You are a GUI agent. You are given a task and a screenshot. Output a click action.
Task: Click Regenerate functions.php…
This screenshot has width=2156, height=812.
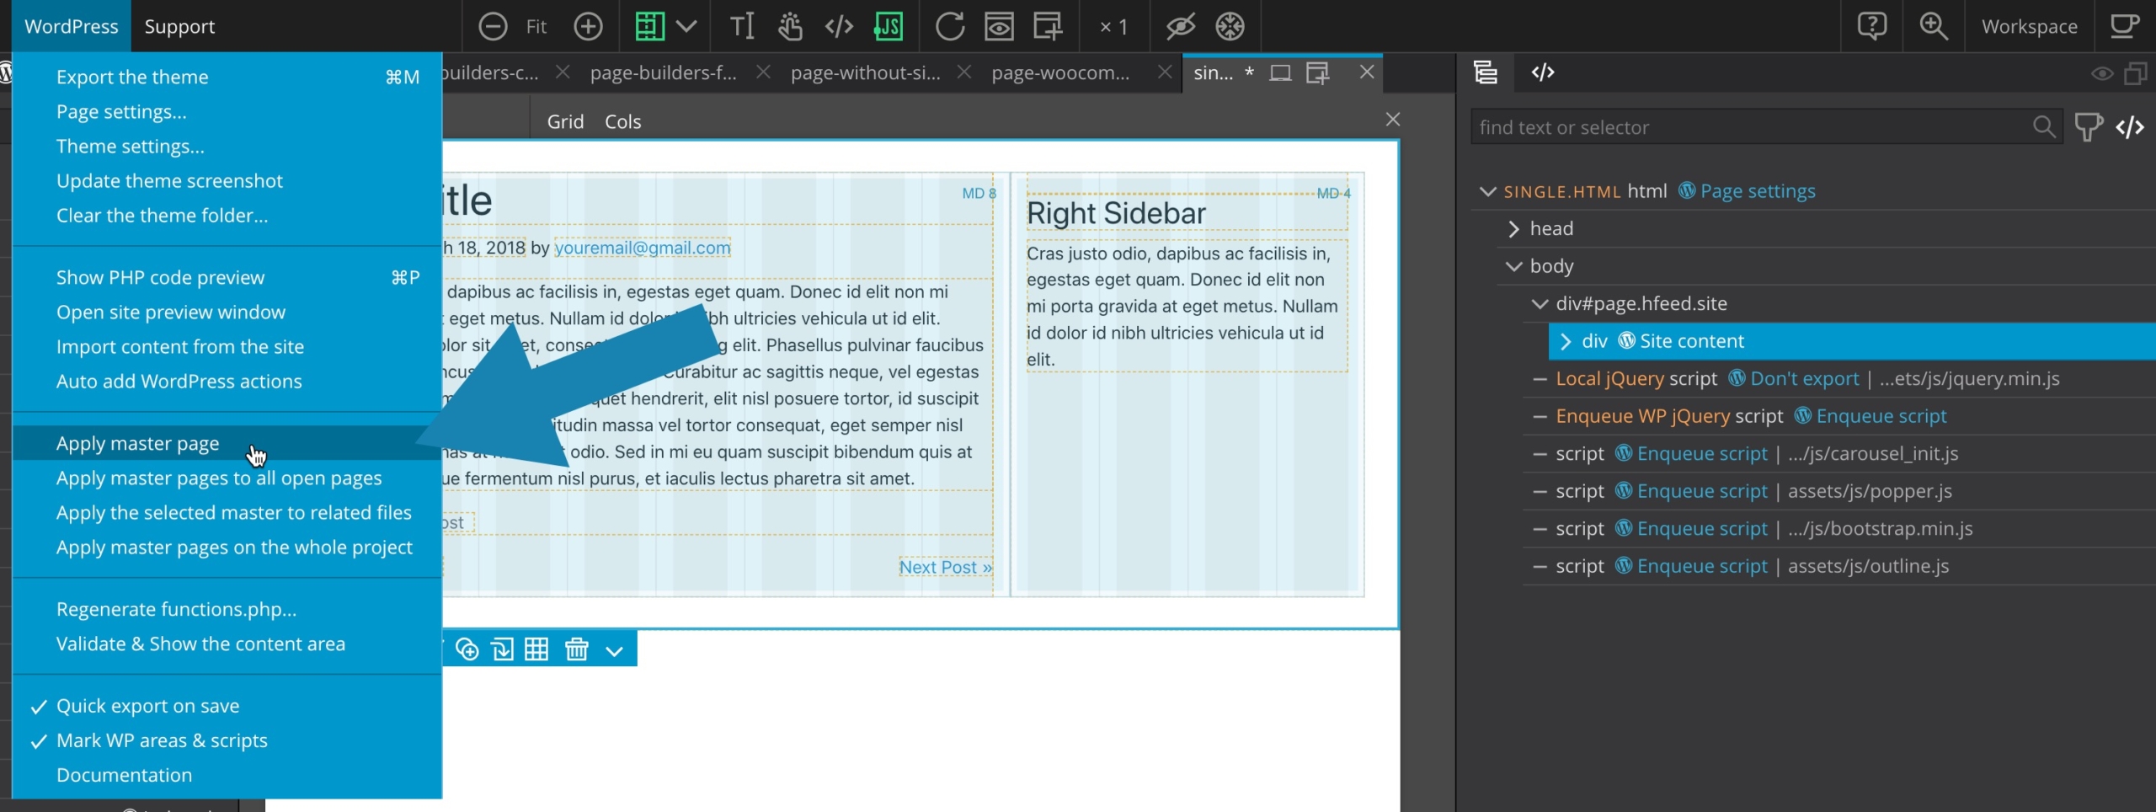(x=176, y=609)
